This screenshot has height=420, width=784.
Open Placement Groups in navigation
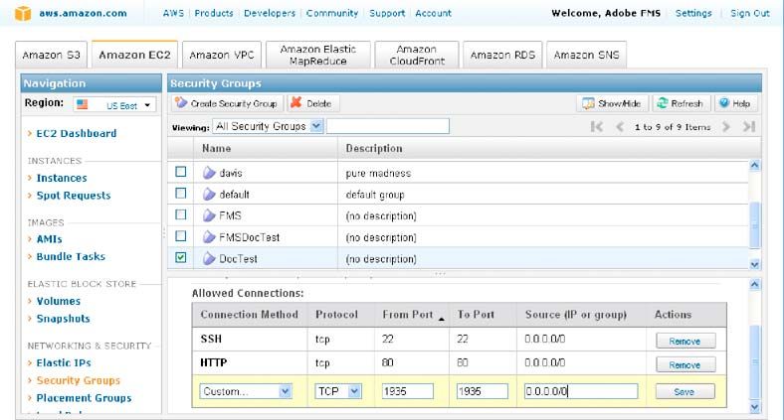[84, 397]
